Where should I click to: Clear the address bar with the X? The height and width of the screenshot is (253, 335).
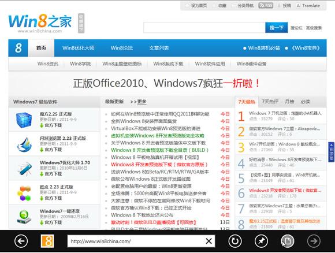coord(209,241)
